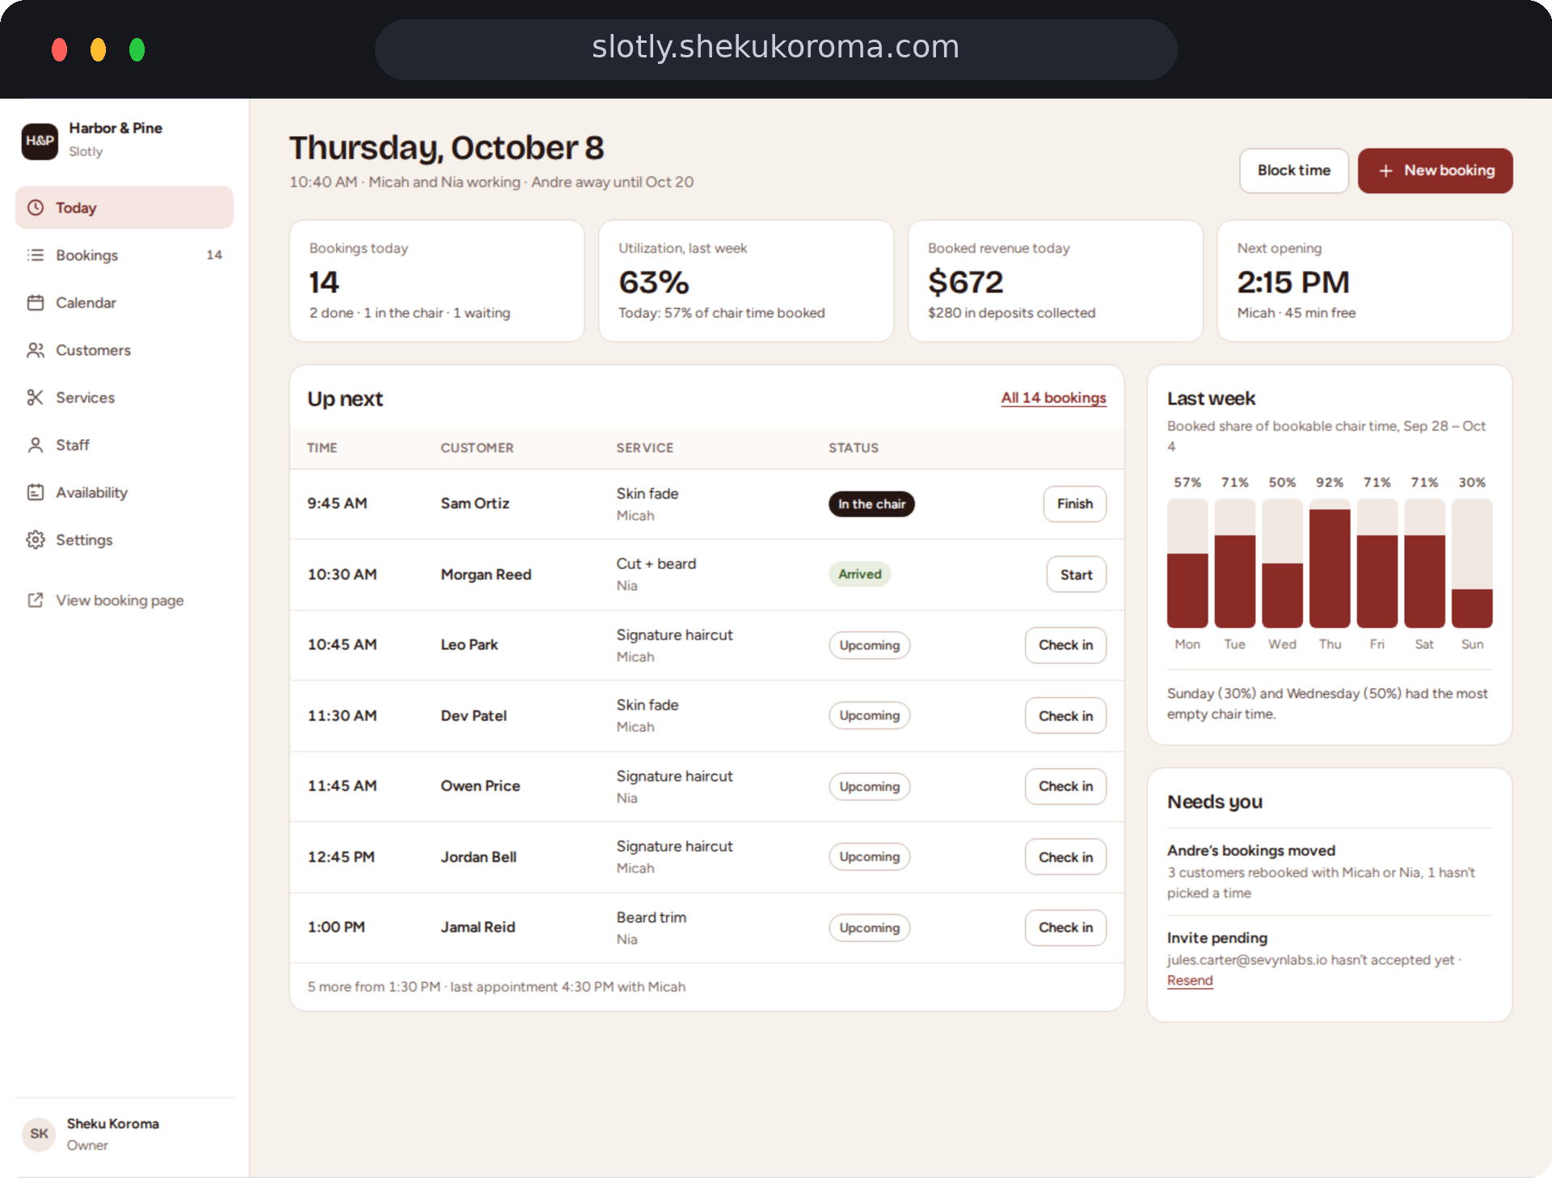Click the SK user avatar
The height and width of the screenshot is (1178, 1552).
point(39,1134)
